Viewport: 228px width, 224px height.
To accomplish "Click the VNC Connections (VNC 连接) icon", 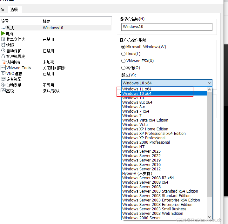I will tap(3, 73).
